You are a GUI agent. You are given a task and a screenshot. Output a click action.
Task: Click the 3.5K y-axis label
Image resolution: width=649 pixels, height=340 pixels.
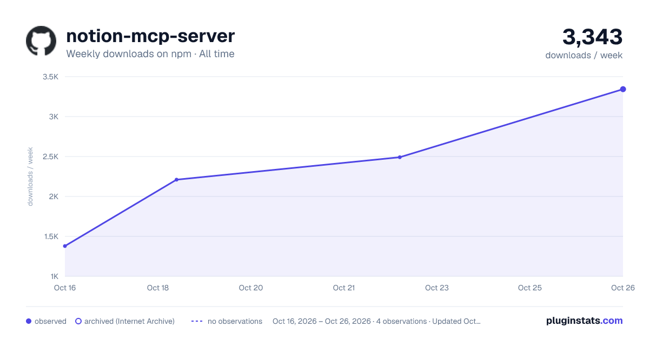(50, 77)
